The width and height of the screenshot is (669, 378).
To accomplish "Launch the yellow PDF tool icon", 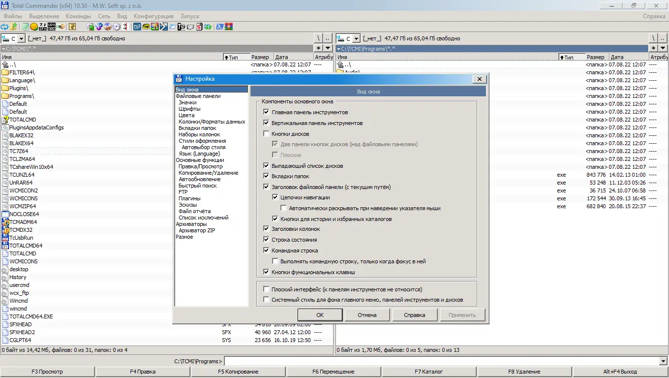I will point(146,27).
